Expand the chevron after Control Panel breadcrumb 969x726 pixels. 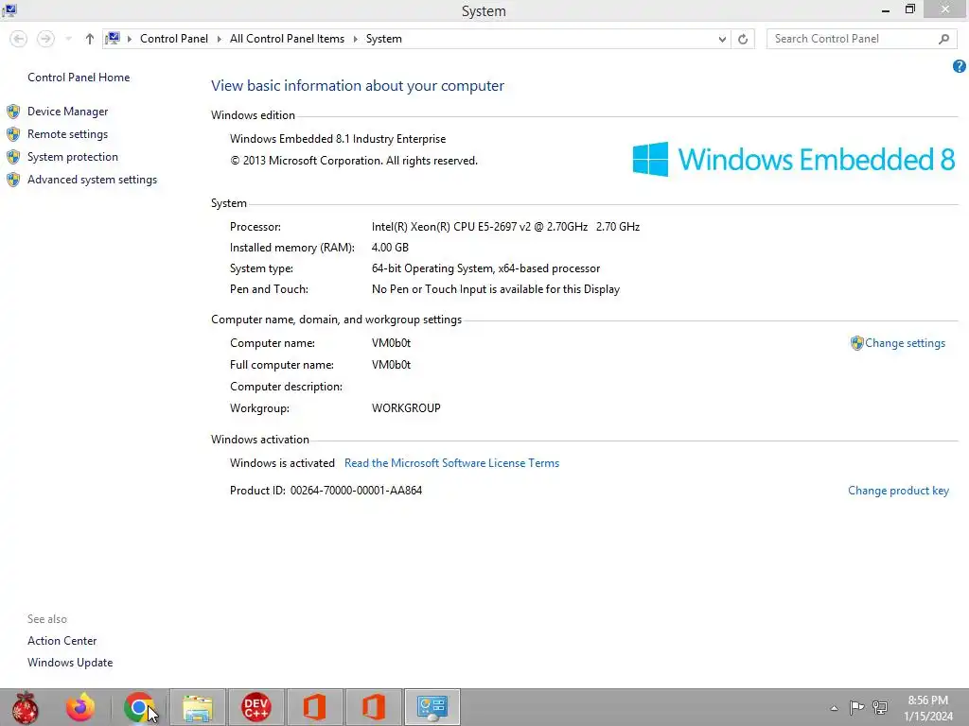tap(219, 39)
